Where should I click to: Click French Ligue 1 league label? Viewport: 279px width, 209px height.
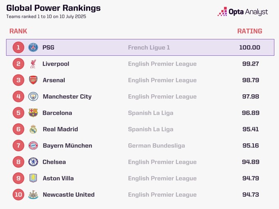(149, 48)
